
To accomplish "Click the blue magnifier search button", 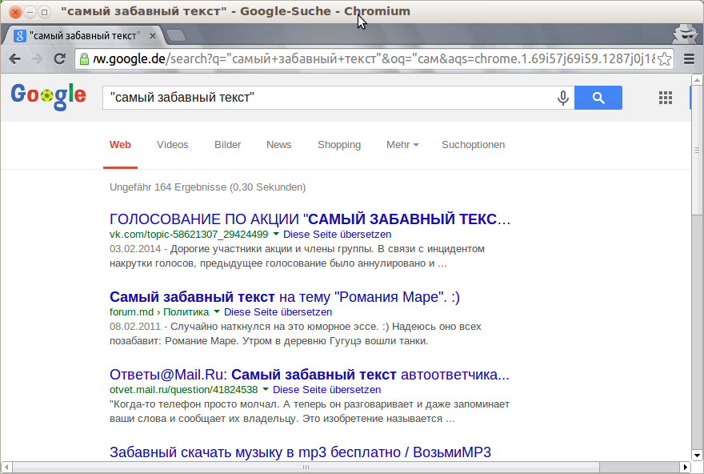I will click(598, 98).
